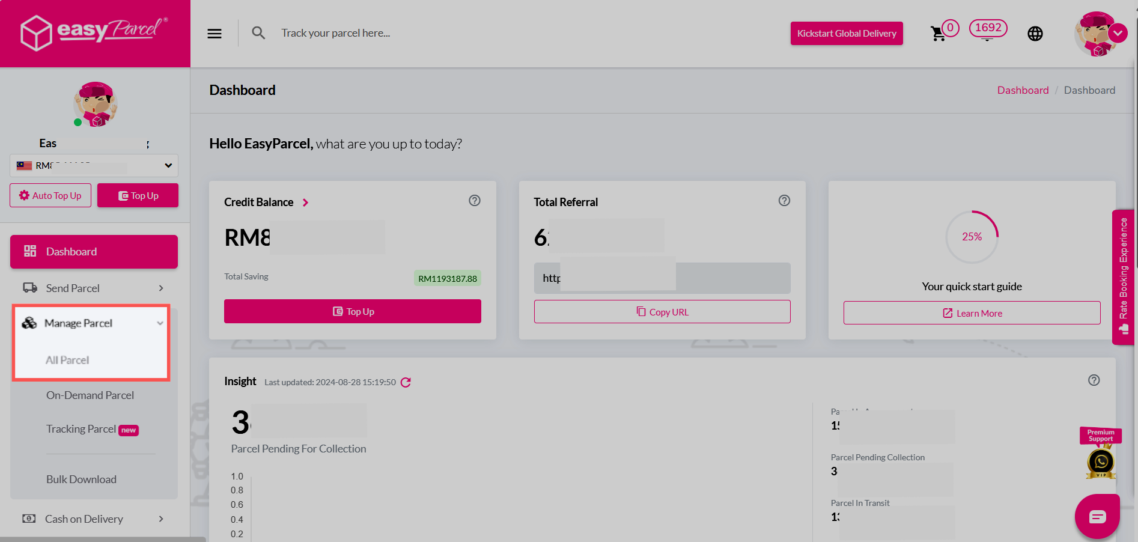Focus the Track your parcel search field
1138x542 pixels.
[x=336, y=33]
